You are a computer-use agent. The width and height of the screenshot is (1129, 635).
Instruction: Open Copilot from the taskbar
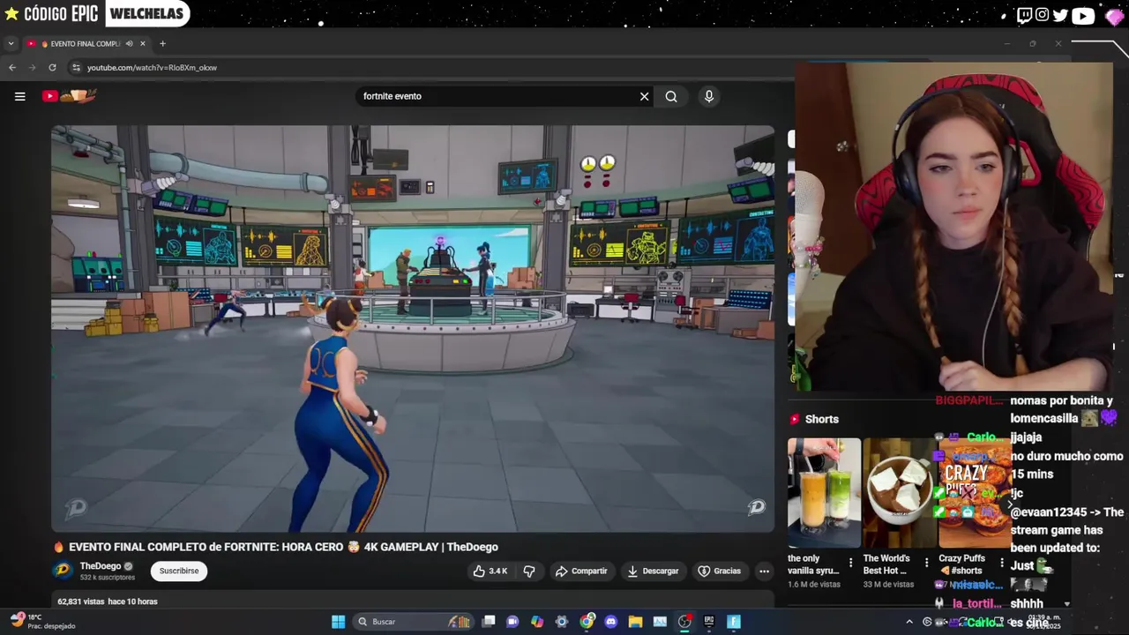coord(537,622)
